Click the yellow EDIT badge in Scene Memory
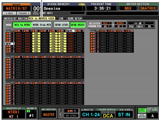This screenshot has height=120, width=159. pos(82,4)
